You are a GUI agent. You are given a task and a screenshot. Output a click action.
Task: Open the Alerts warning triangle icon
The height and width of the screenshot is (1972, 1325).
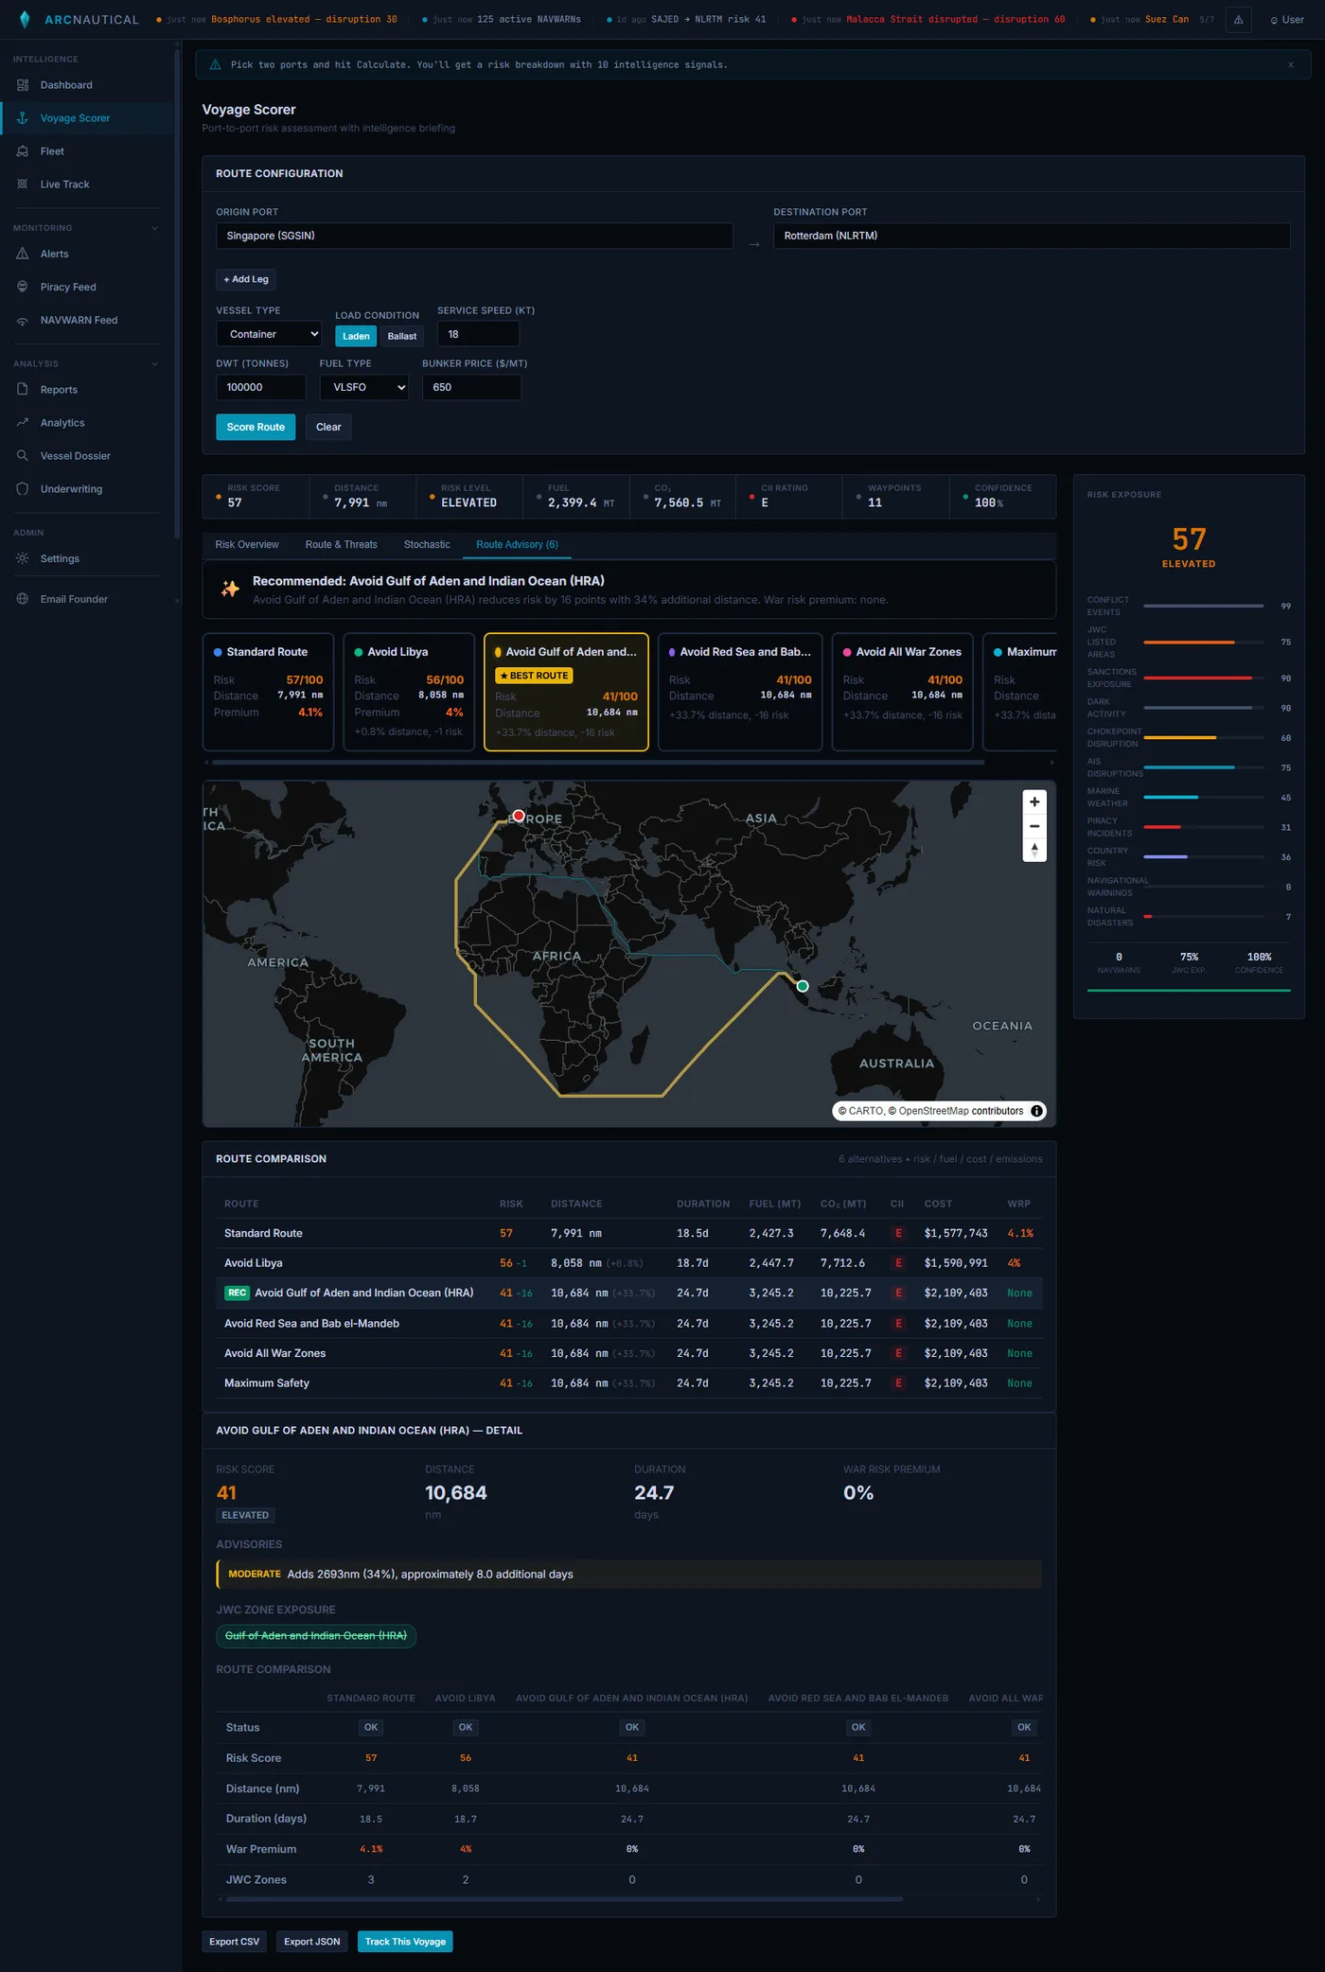[23, 254]
